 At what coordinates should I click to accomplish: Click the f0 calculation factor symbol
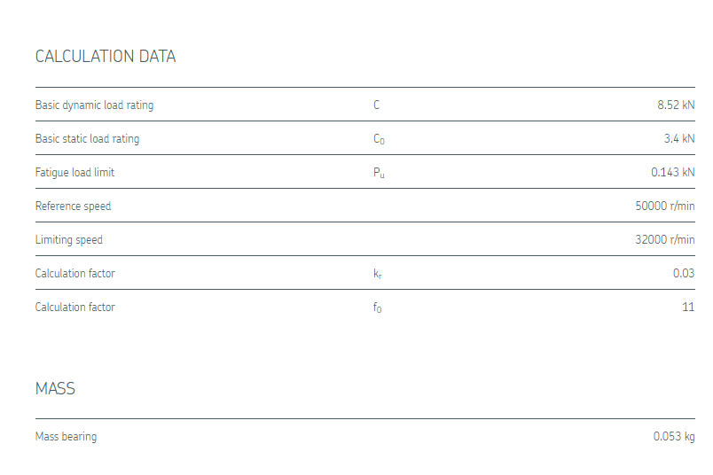[378, 308]
